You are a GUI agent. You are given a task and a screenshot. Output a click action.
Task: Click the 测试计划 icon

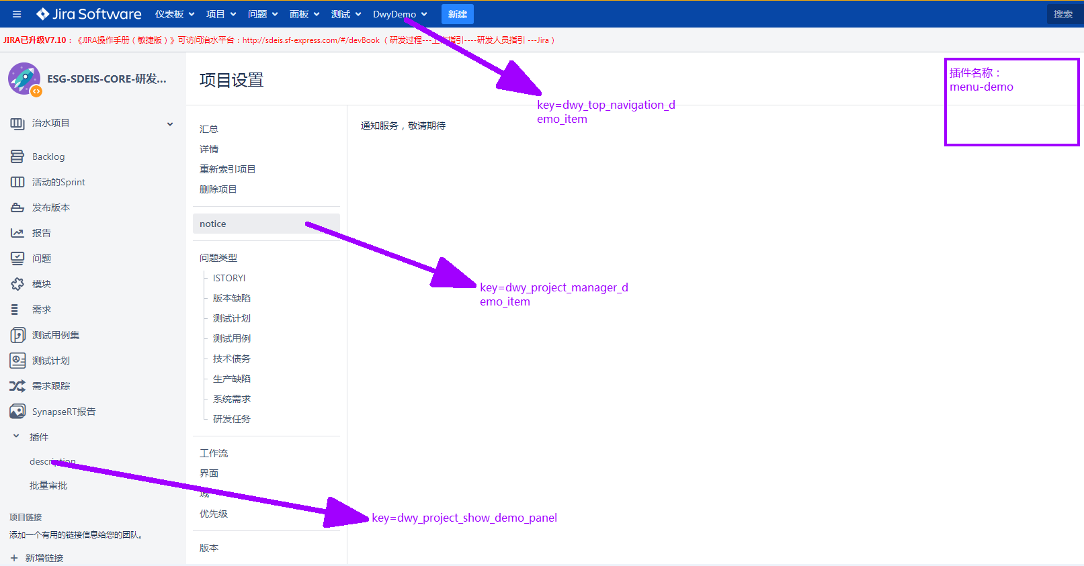point(17,361)
